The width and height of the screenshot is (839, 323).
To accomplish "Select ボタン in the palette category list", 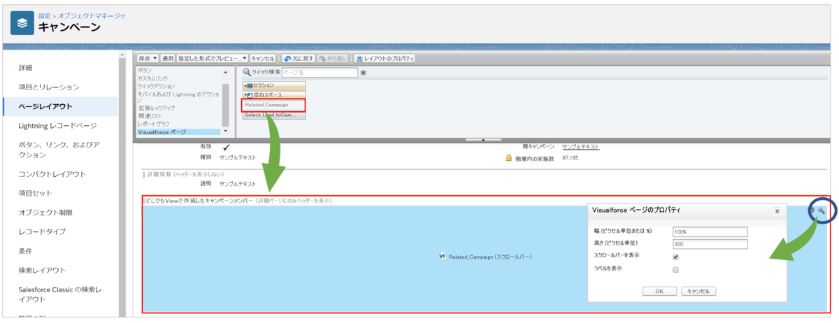I will tap(145, 71).
